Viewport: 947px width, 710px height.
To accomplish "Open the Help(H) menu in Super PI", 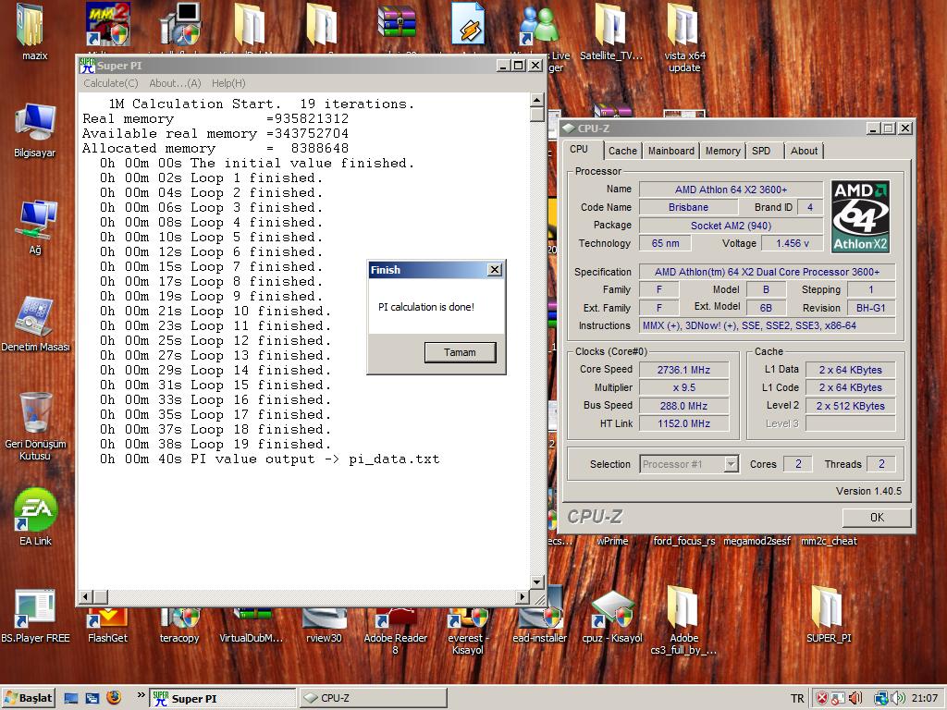I will tap(228, 83).
